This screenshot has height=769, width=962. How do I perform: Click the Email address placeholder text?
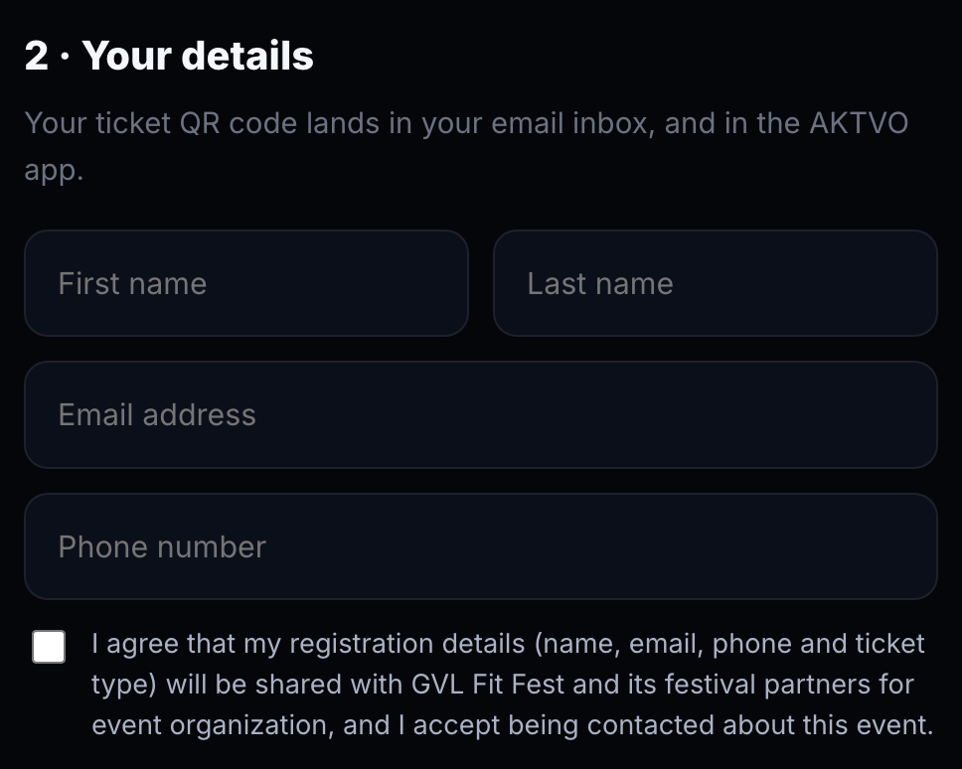[157, 415]
